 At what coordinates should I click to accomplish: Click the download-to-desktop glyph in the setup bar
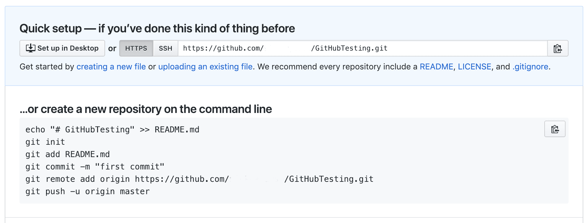coord(31,48)
